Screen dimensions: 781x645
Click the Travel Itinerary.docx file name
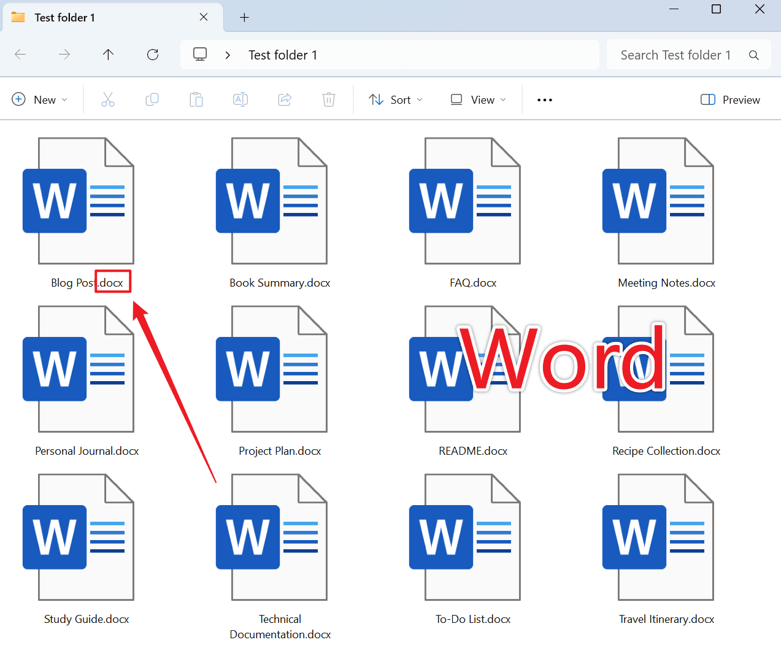point(666,619)
